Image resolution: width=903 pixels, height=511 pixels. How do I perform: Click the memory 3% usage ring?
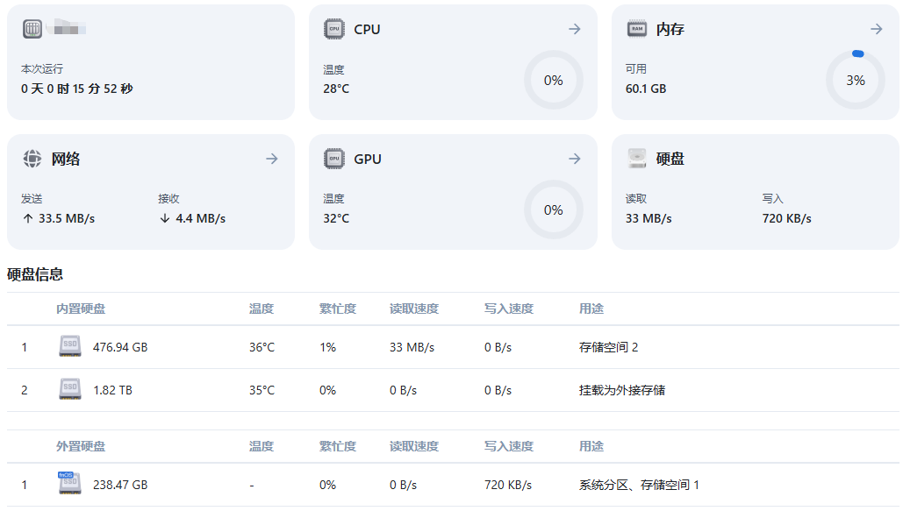(x=855, y=80)
